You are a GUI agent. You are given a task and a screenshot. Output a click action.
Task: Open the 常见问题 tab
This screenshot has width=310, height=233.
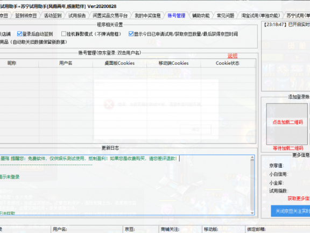(226, 16)
